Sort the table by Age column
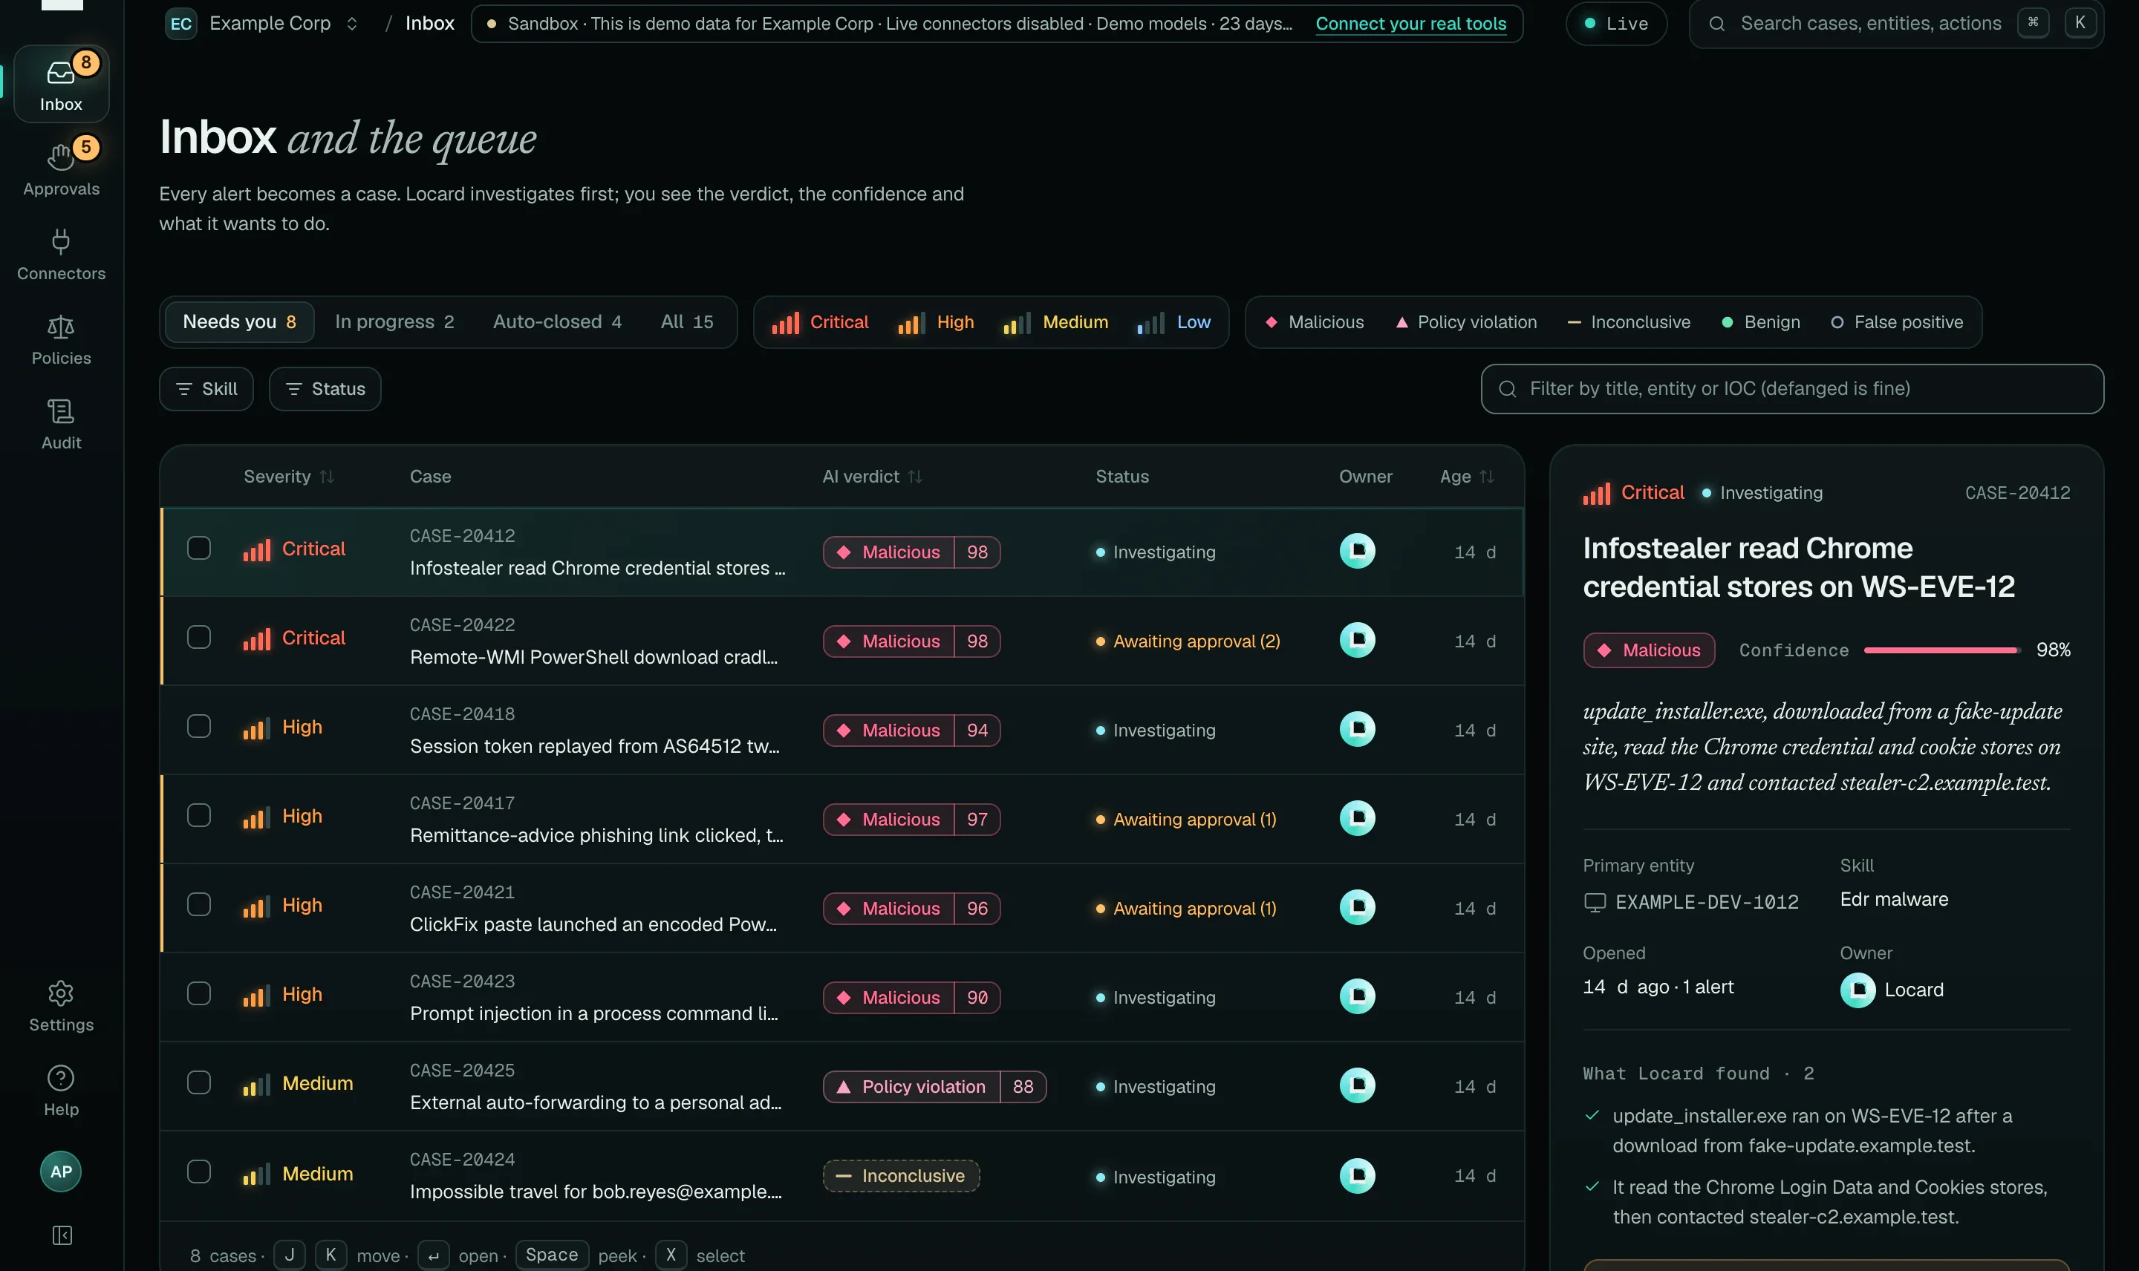This screenshot has width=2139, height=1271. (x=1467, y=476)
